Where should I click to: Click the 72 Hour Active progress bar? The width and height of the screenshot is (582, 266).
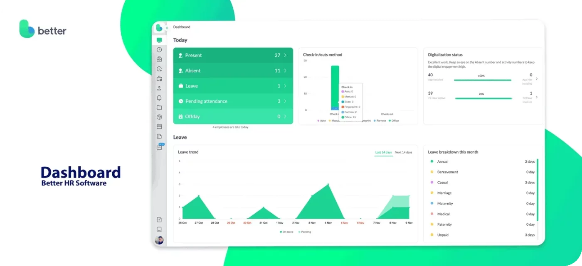pos(483,98)
